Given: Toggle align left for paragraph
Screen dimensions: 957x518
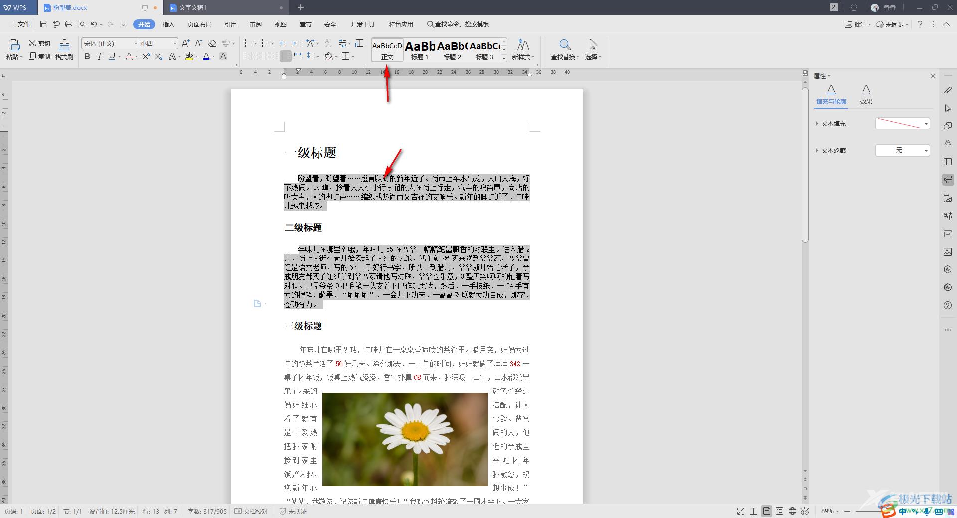Looking at the screenshot, I should (248, 56).
